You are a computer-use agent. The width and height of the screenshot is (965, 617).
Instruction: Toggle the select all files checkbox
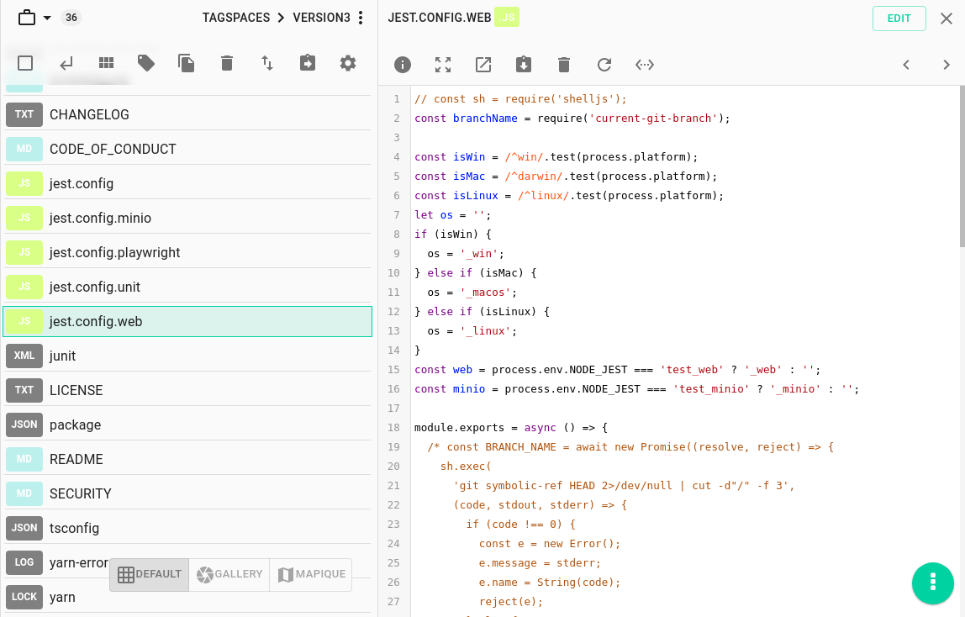(25, 63)
